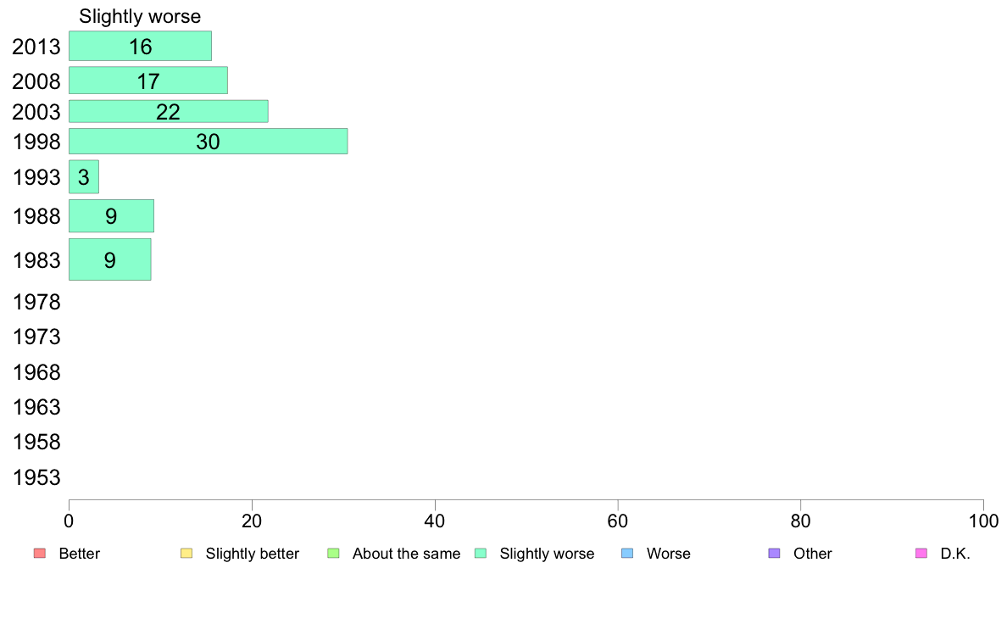
Task: Select the 1988 bar showing 9
Action: click(x=111, y=216)
